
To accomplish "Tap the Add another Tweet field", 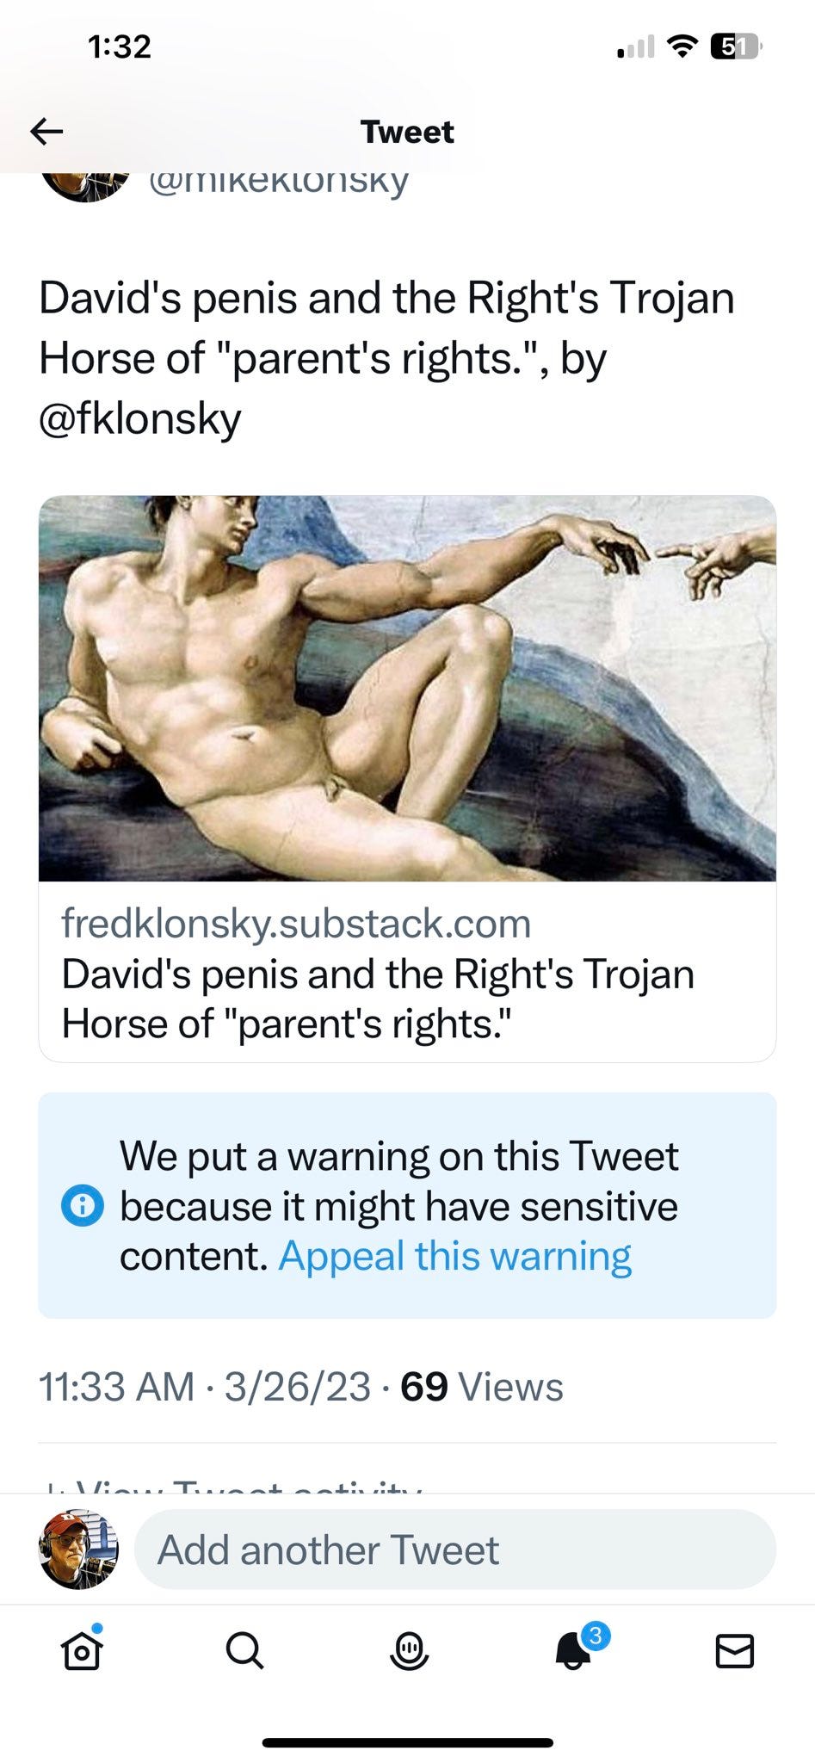I will click(x=455, y=1550).
